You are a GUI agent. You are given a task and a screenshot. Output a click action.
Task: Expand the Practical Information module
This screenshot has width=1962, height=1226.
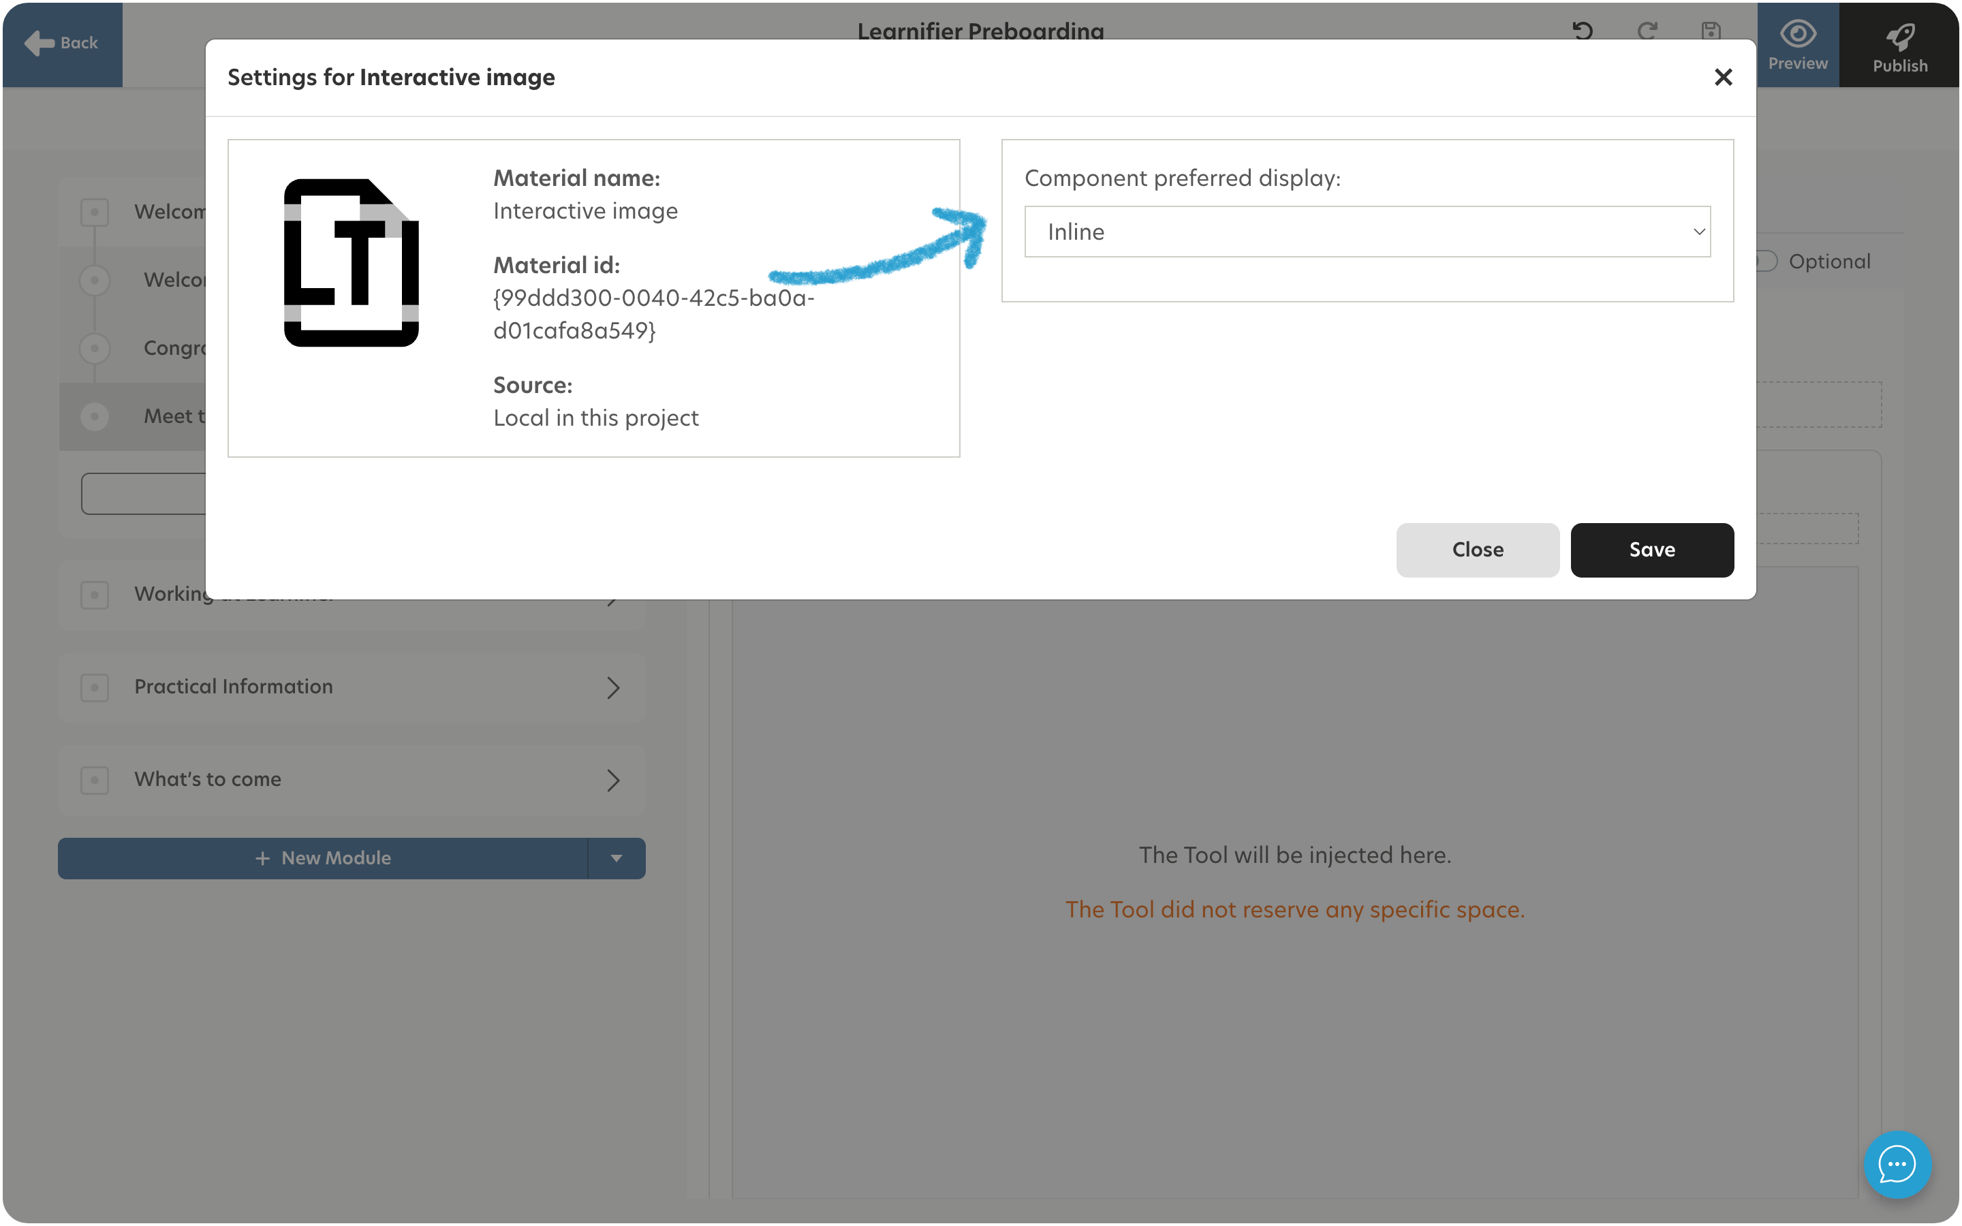point(613,688)
